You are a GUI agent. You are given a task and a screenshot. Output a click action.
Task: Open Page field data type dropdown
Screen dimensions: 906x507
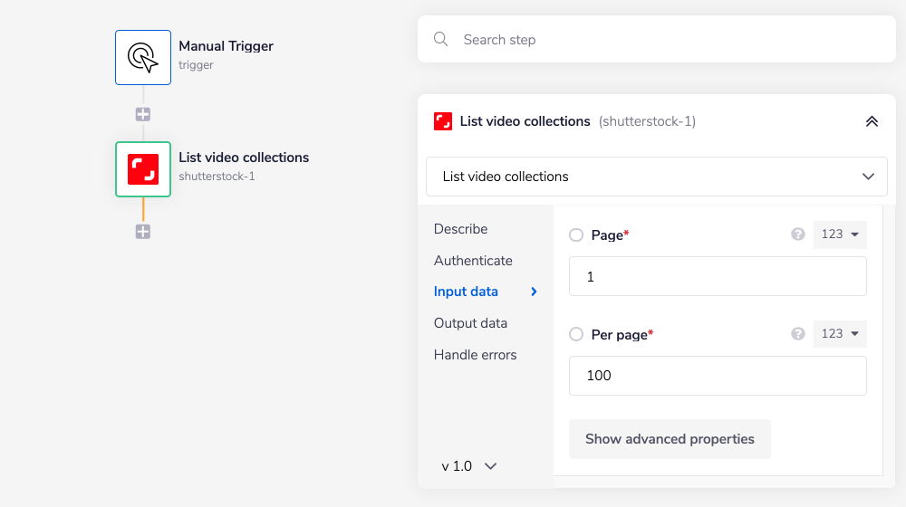click(840, 234)
